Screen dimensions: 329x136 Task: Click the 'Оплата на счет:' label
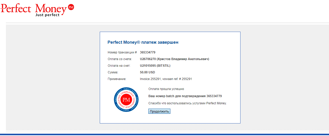(119, 66)
